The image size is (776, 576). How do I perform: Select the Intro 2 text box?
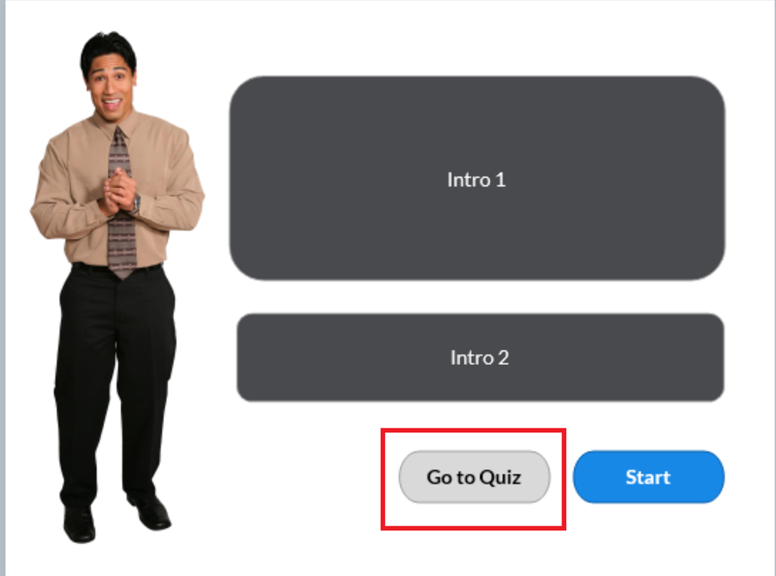click(x=480, y=357)
